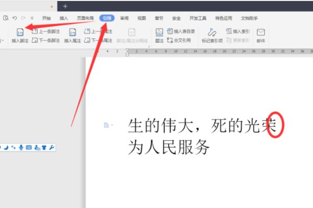Undo the last action
313x208 pixels.
click(15, 18)
